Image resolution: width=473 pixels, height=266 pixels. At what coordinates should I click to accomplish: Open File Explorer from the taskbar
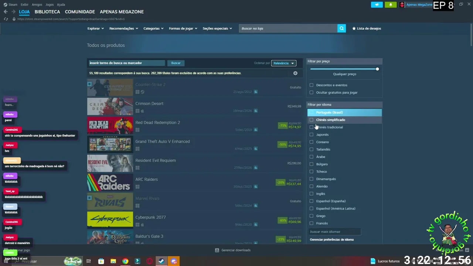[113, 261]
